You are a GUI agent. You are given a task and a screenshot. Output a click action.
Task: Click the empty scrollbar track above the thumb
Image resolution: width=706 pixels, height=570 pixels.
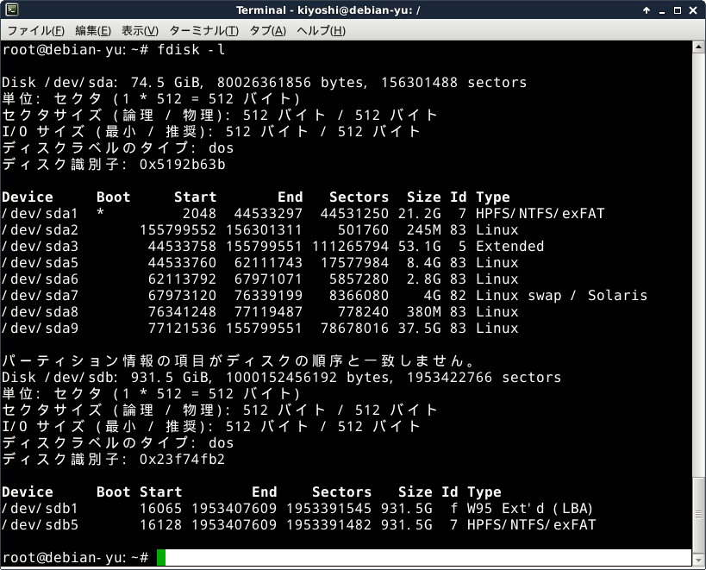[x=698, y=259]
